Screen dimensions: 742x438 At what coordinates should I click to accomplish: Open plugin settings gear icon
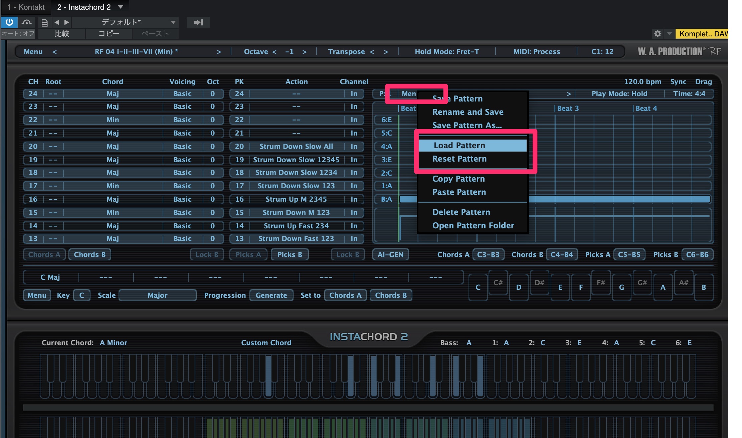(658, 34)
